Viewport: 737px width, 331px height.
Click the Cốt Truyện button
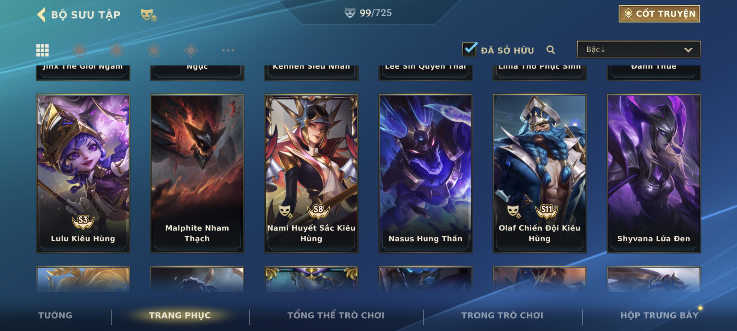[659, 14]
